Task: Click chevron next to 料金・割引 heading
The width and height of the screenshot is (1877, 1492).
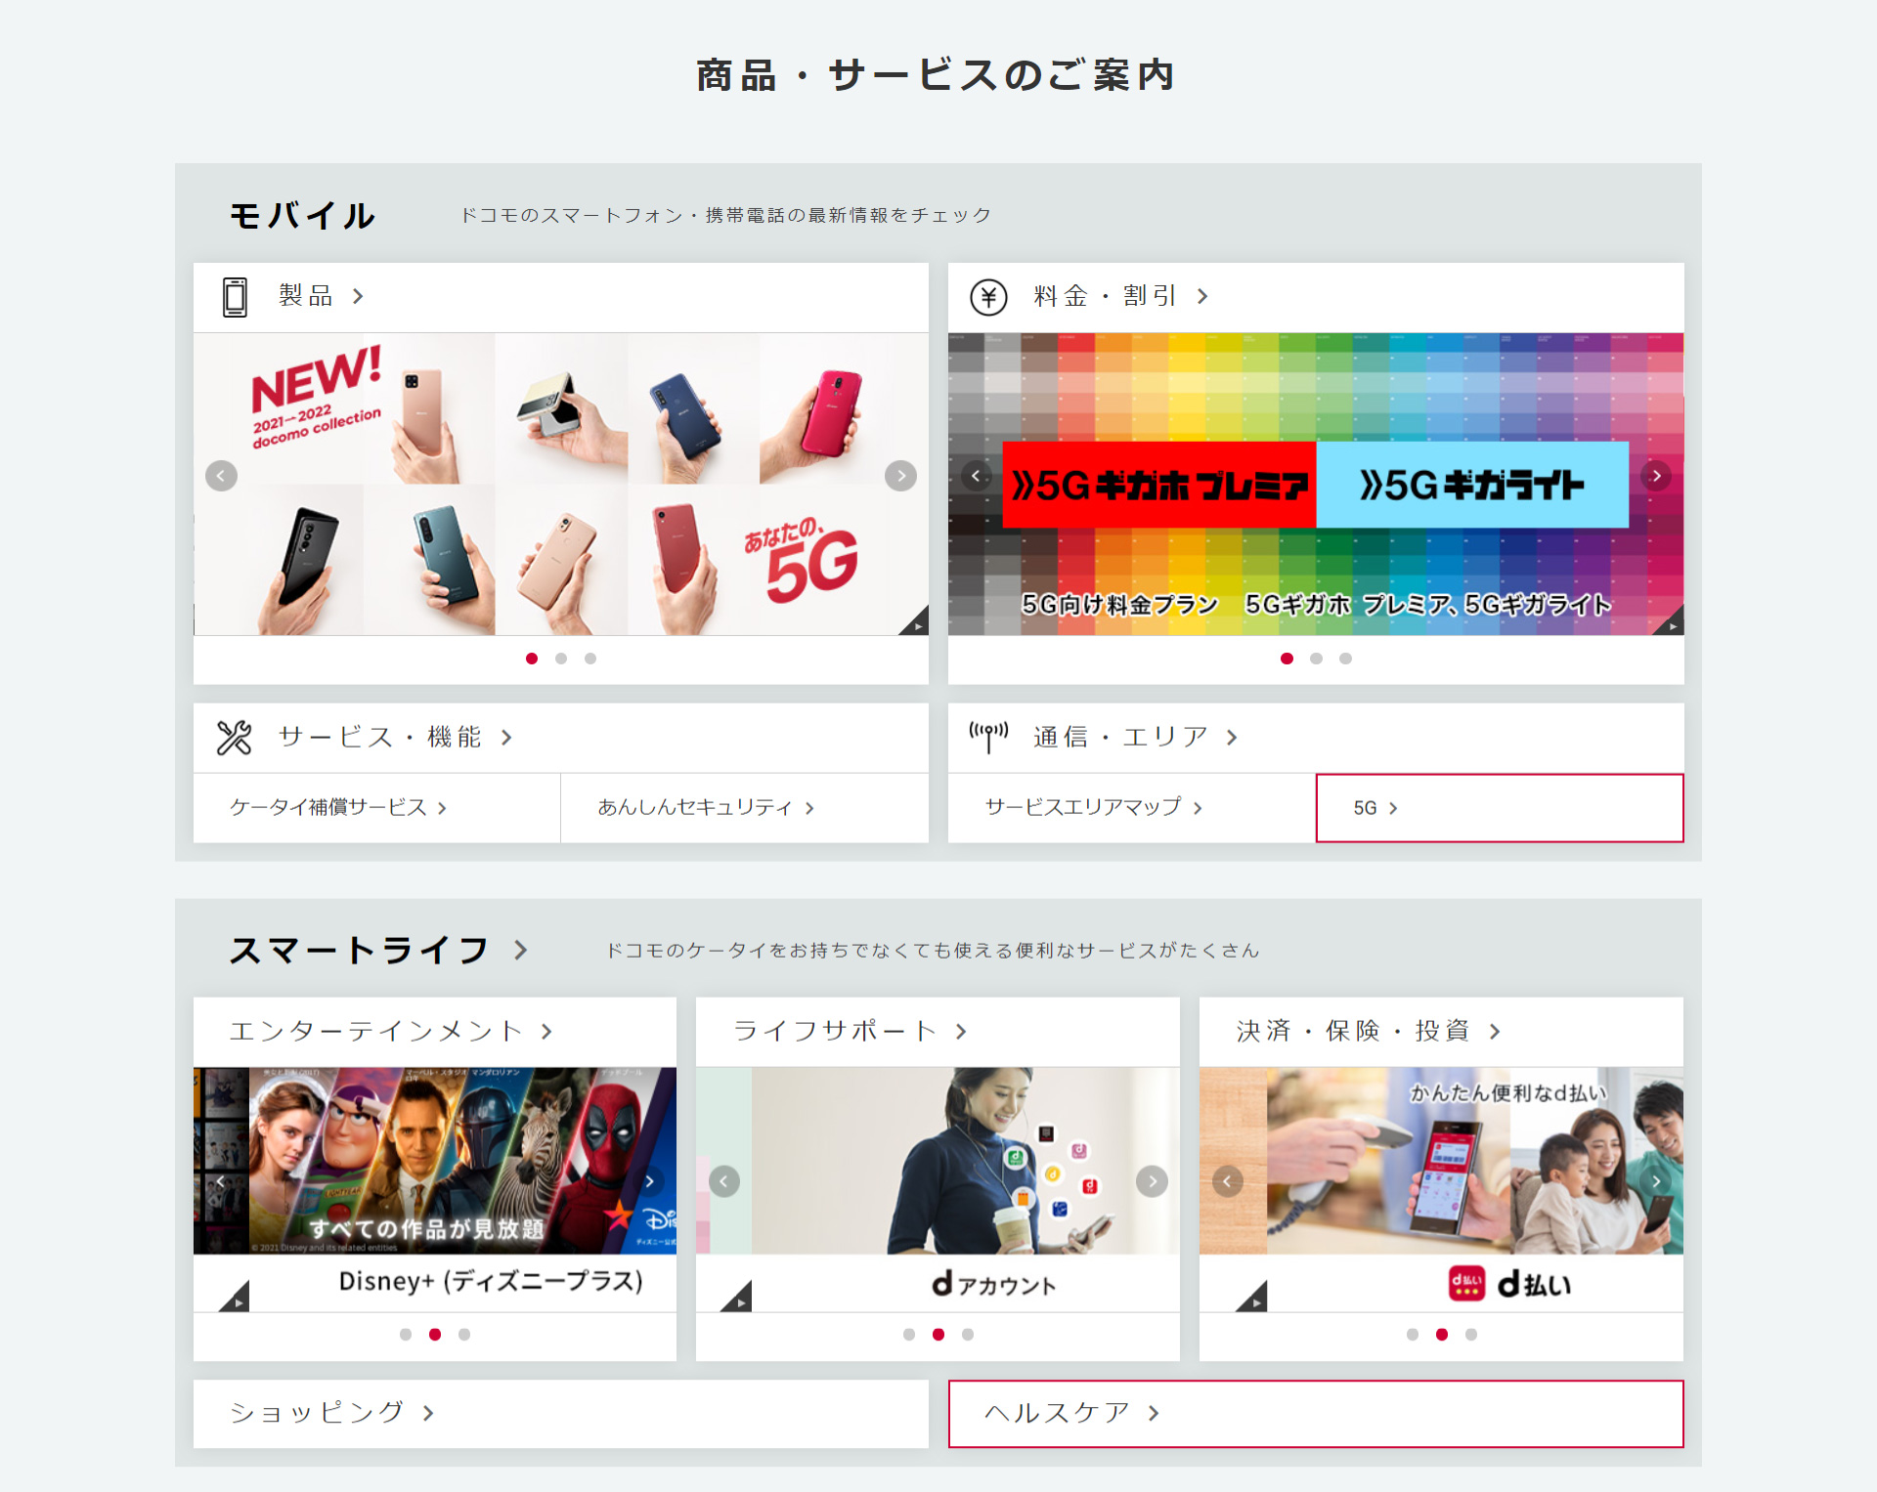Action: click(1202, 296)
